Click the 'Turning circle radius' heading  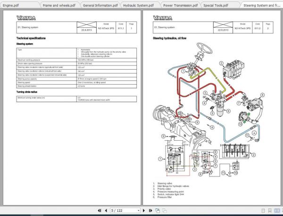coord(27,92)
